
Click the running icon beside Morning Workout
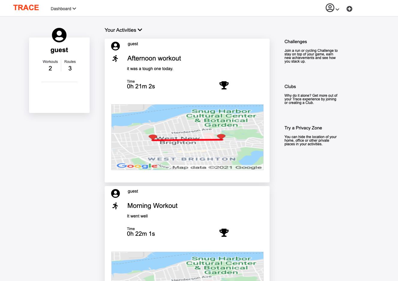point(115,206)
